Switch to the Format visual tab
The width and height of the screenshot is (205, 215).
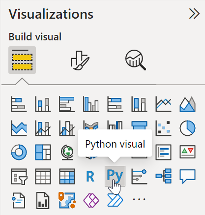[x=80, y=60]
